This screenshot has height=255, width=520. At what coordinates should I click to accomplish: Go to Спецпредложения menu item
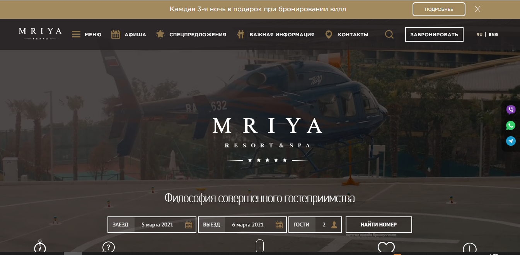pyautogui.click(x=198, y=34)
